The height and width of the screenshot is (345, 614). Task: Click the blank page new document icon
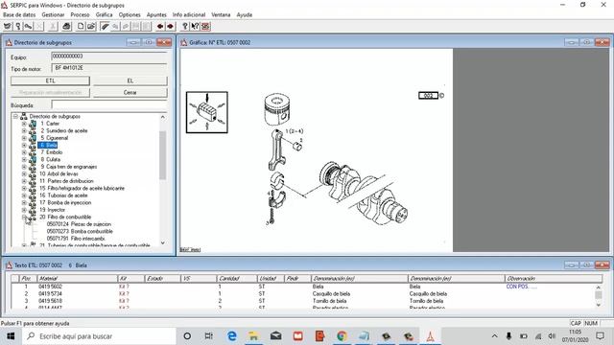coord(81,26)
